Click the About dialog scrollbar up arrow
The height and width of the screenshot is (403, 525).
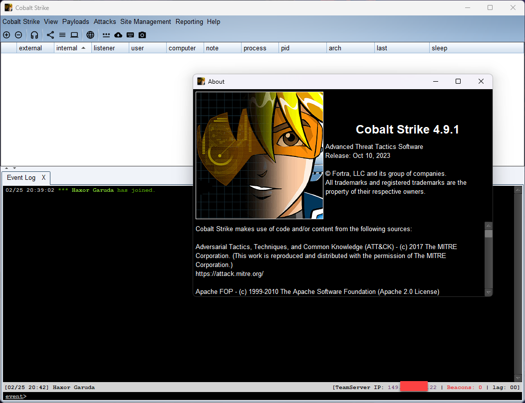[x=489, y=226]
